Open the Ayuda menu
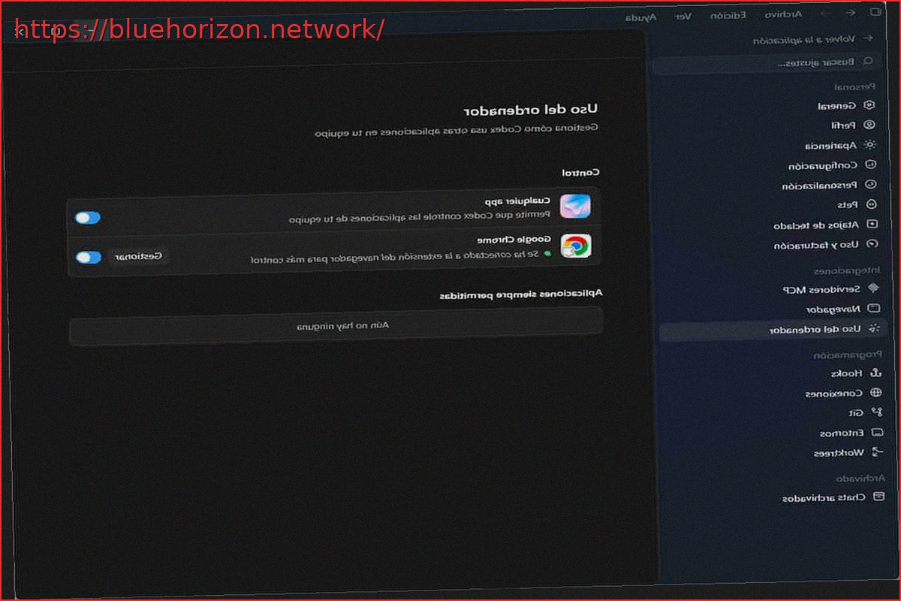The height and width of the screenshot is (601, 901). coord(640,17)
